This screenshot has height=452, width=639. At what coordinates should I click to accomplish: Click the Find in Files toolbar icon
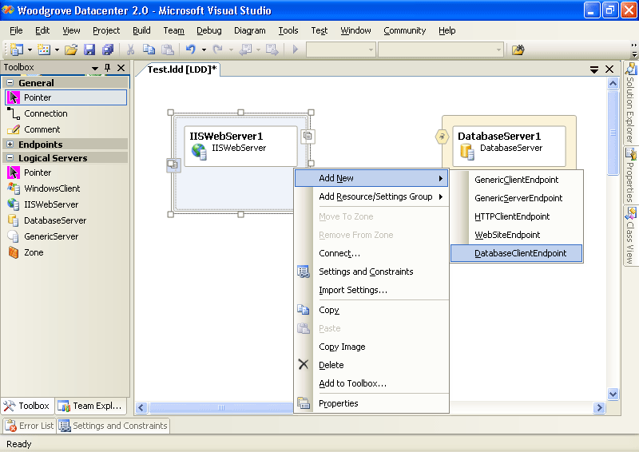pos(518,50)
